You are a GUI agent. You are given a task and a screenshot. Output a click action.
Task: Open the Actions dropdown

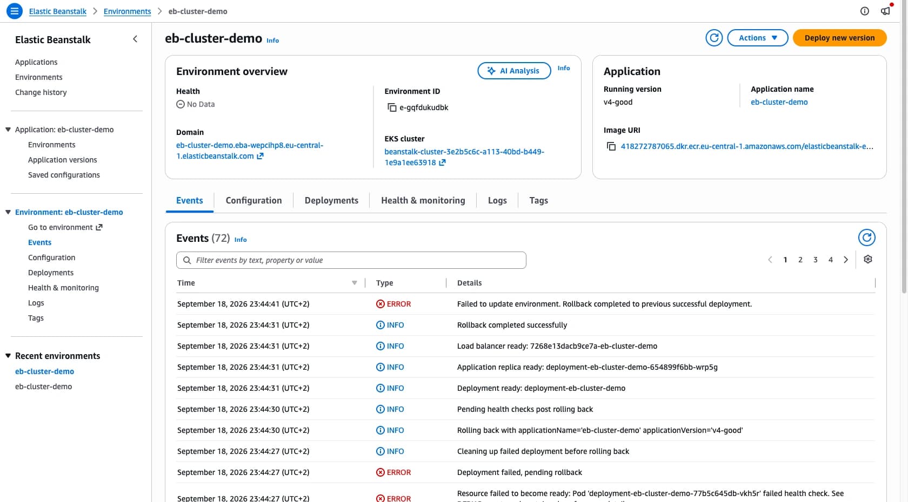pyautogui.click(x=758, y=38)
